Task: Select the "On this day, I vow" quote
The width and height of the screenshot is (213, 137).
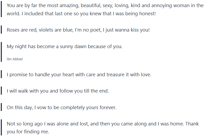Action: pyautogui.click(x=62, y=108)
